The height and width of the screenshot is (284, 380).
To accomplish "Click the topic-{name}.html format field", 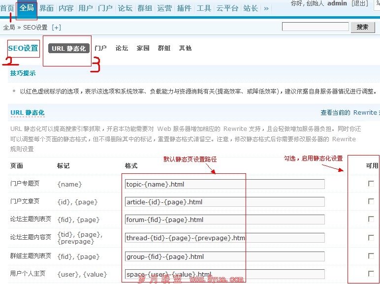I will [x=224, y=184].
